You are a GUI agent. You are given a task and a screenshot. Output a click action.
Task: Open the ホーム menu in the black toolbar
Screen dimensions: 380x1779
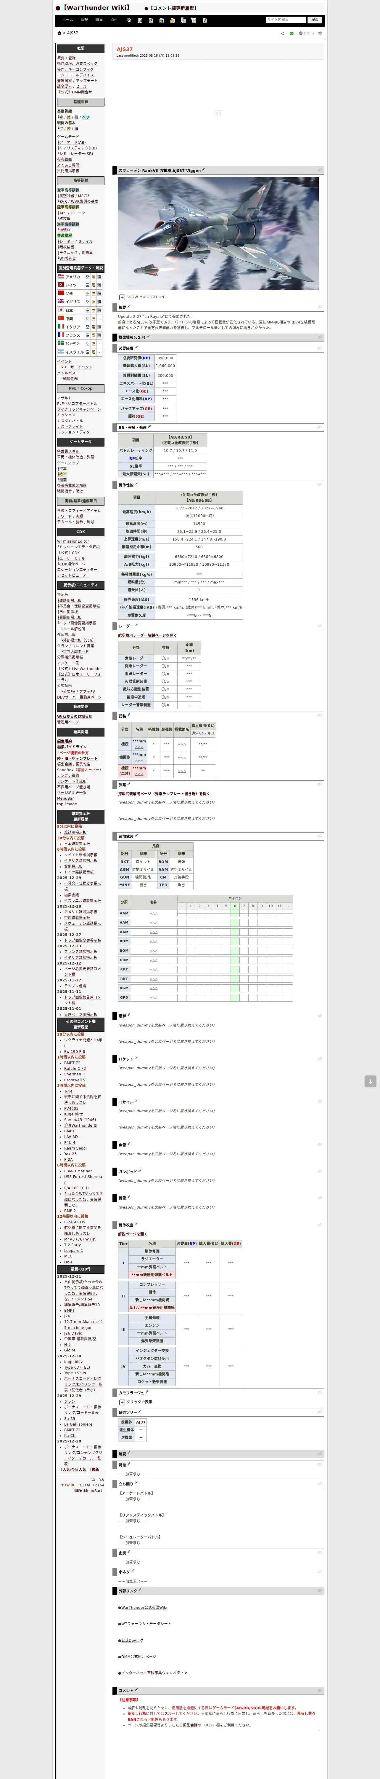(x=67, y=20)
